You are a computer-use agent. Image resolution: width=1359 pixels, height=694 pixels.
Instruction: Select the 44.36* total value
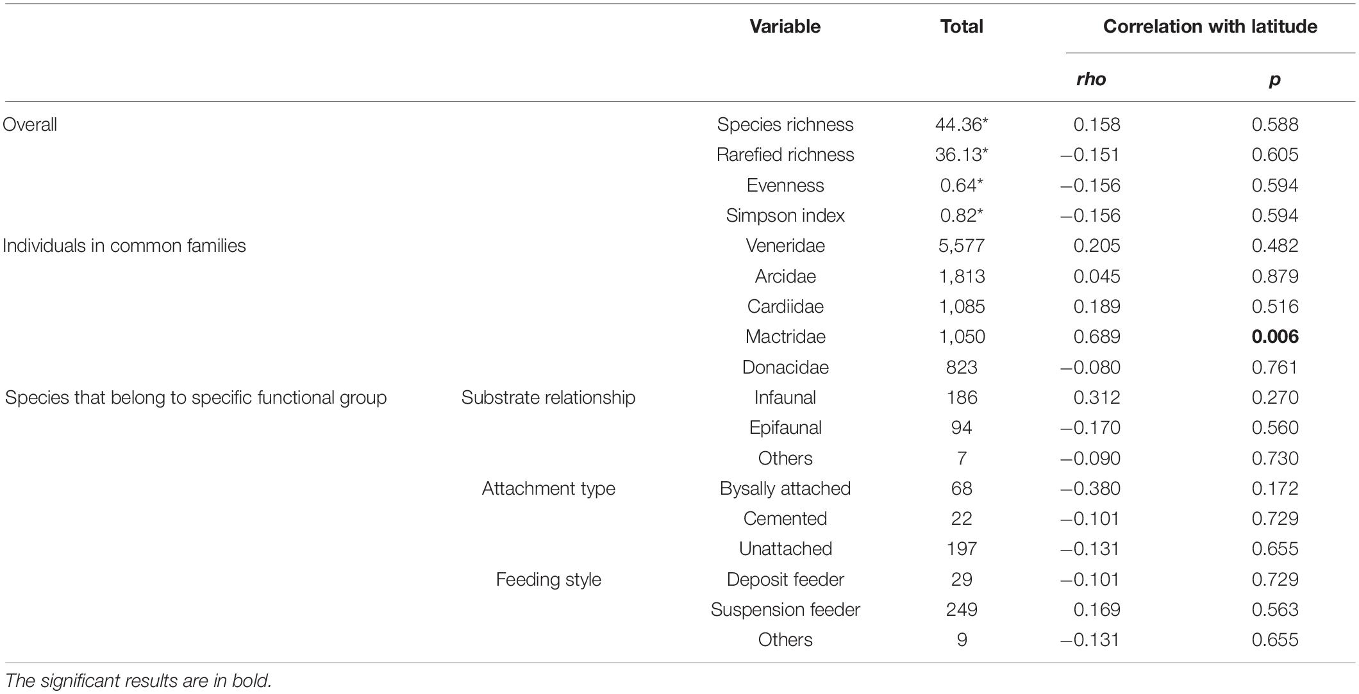962,124
